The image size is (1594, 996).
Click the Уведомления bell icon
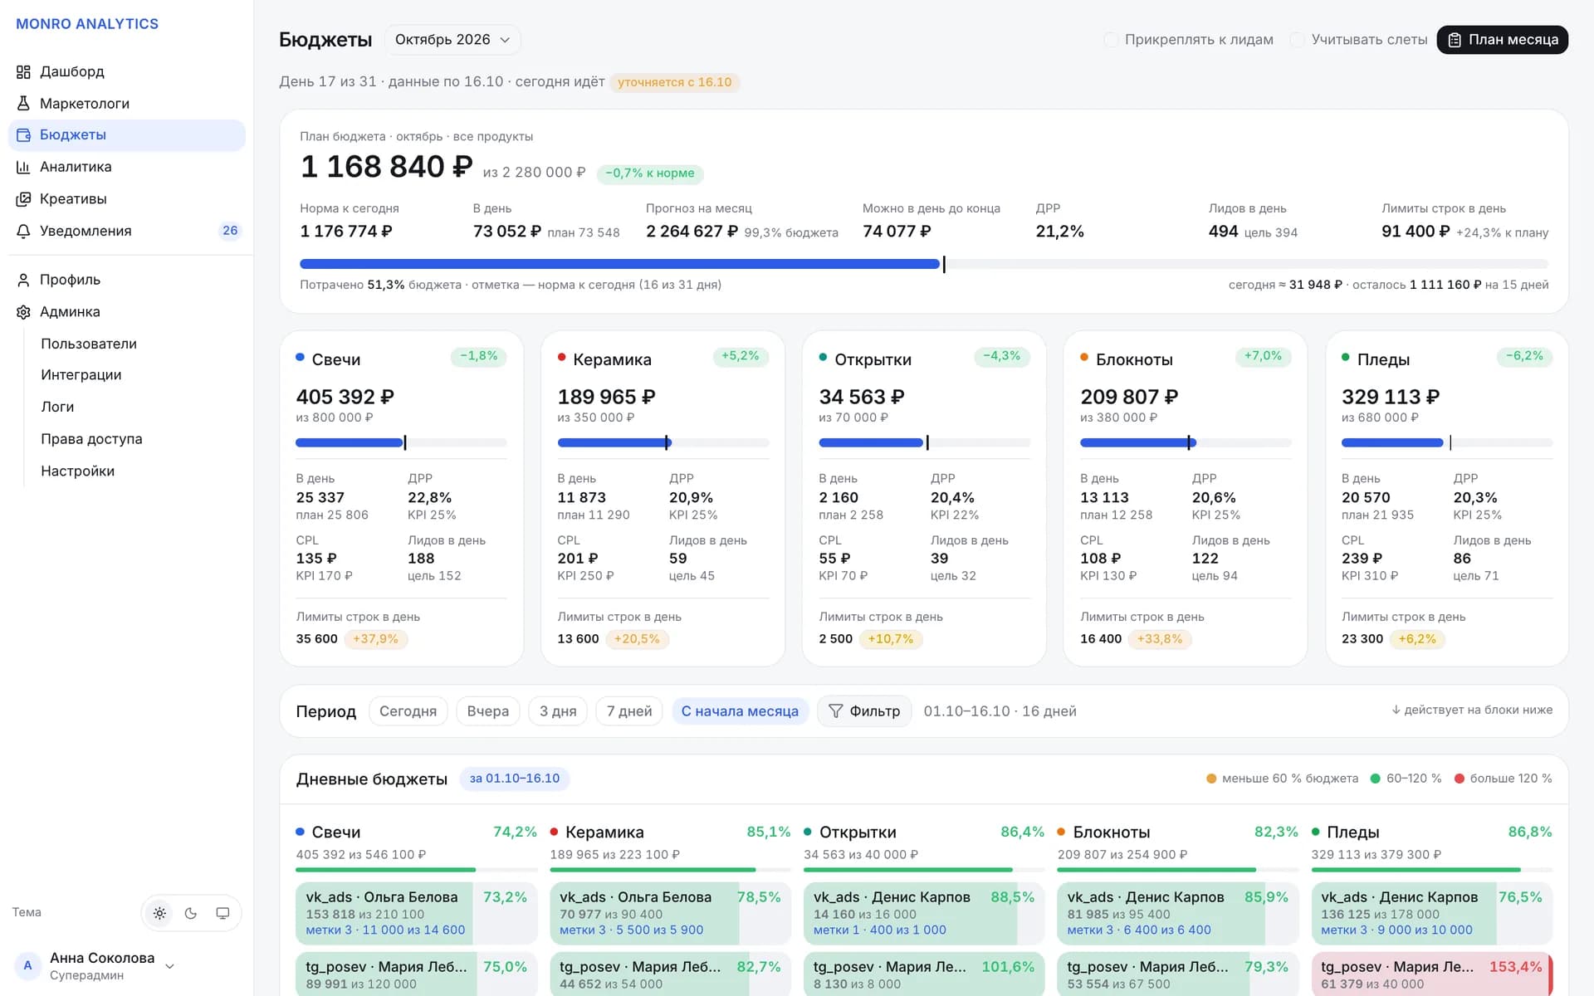(23, 231)
